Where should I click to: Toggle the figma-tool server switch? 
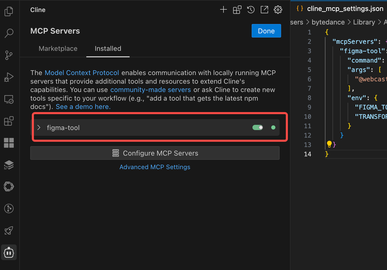coord(258,127)
